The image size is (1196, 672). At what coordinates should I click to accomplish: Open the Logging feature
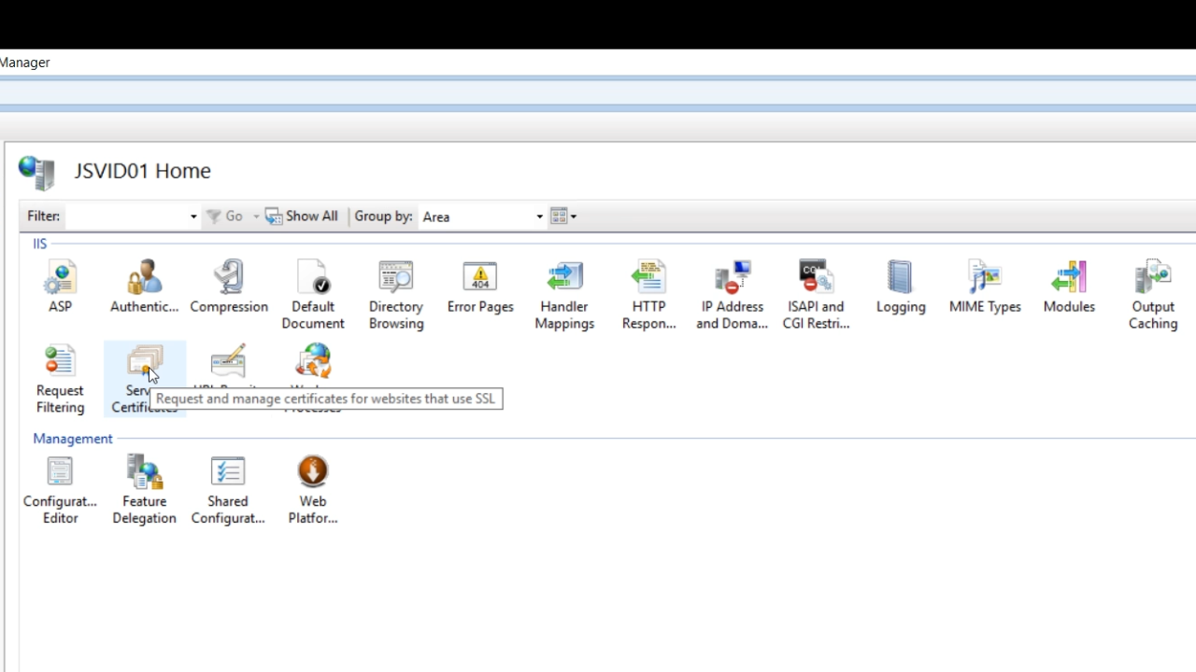[x=901, y=278]
